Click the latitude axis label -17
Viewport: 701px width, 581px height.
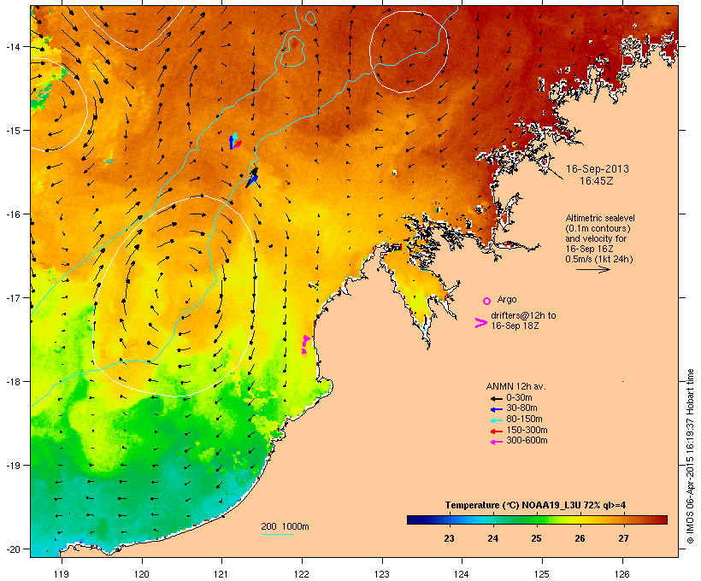click(12, 297)
